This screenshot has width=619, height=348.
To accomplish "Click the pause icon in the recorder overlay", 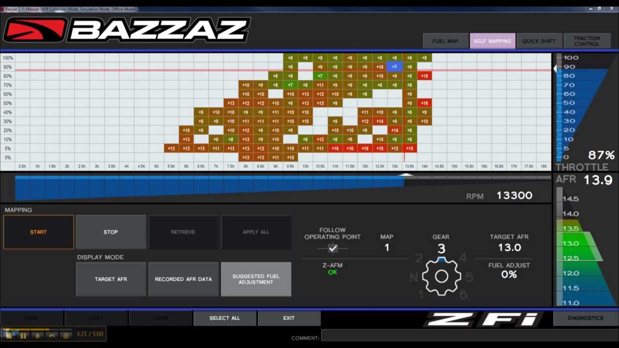I will tap(23, 335).
